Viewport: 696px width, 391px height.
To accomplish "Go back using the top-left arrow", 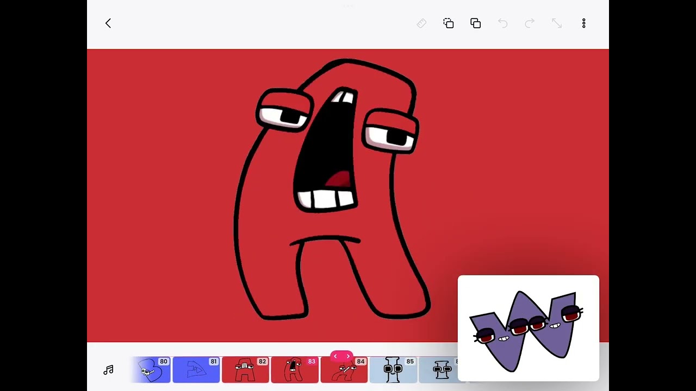I will [x=108, y=23].
